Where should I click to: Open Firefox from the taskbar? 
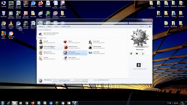click(33, 103)
